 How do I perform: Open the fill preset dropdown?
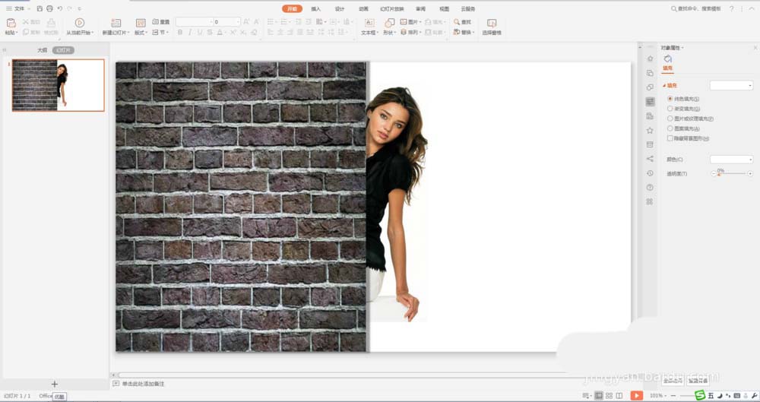pos(731,86)
